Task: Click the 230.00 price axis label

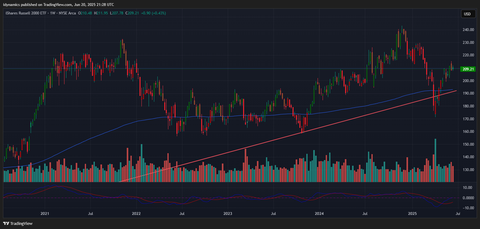Action: coord(468,43)
